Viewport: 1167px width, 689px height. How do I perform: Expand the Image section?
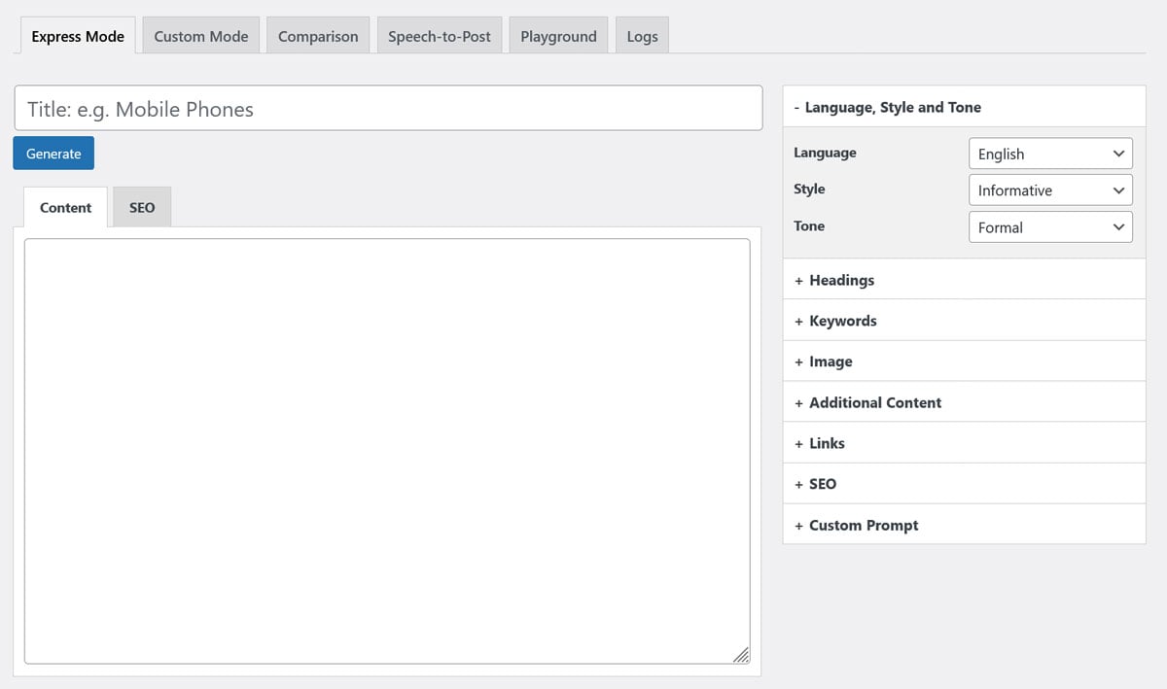point(831,362)
